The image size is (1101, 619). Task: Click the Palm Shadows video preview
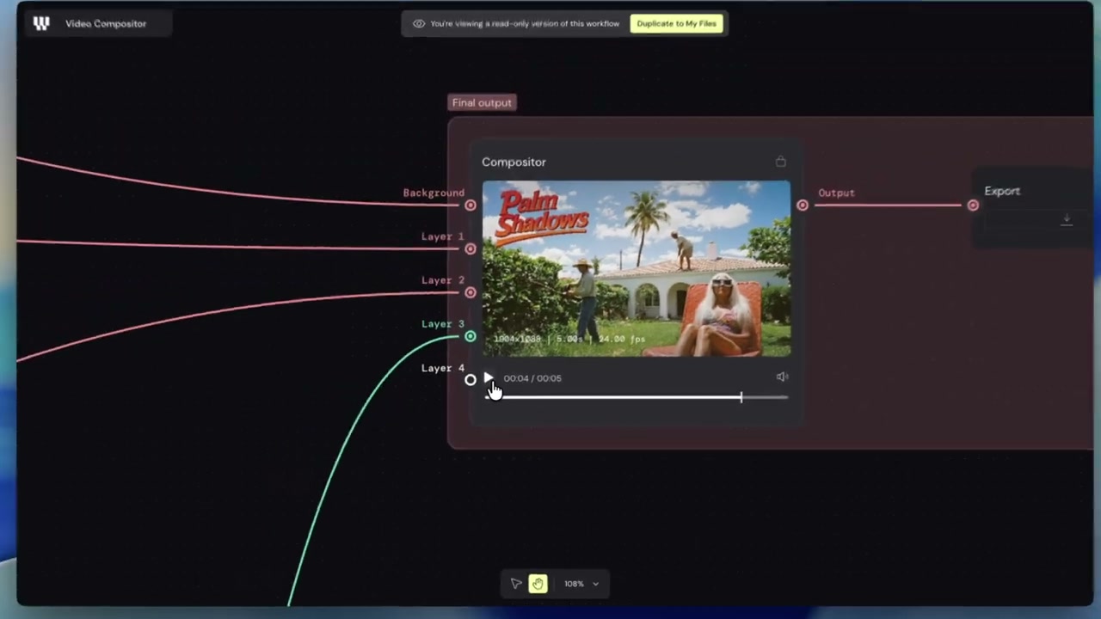coord(637,268)
